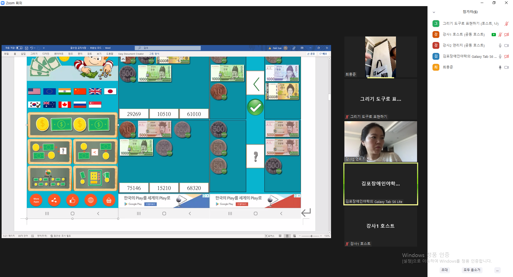This screenshot has width=513, height=277.
Task: Click the More Apps orange button
Action: (x=36, y=200)
